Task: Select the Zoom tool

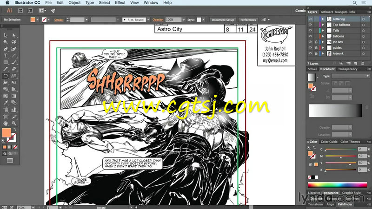Action: [x=14, y=123]
